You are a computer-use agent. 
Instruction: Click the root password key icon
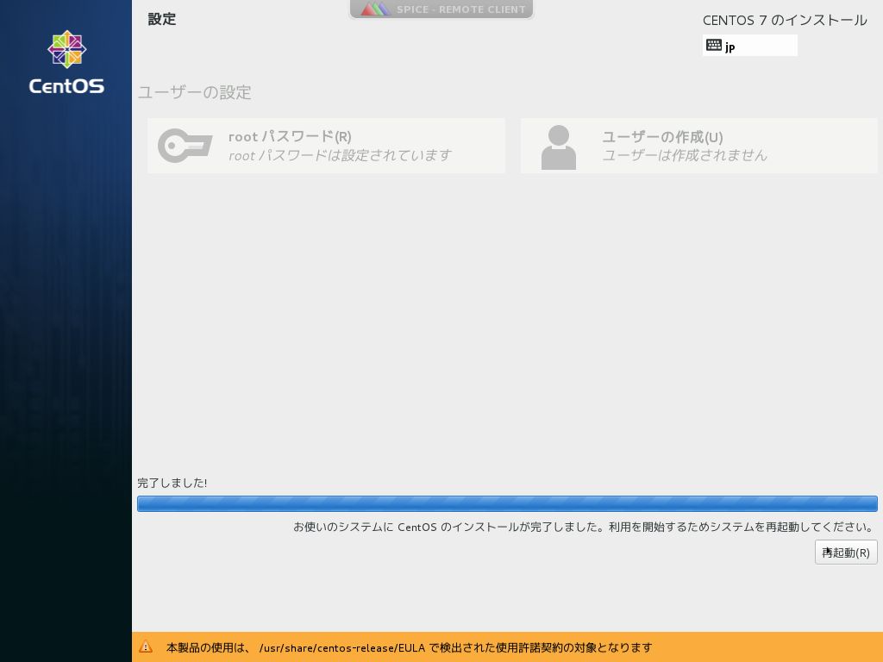coord(185,146)
